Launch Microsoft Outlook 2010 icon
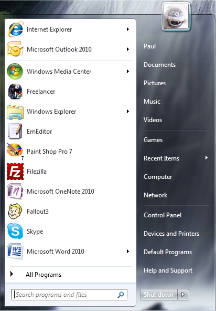Viewport: 216px width, 311px height. tap(15, 49)
